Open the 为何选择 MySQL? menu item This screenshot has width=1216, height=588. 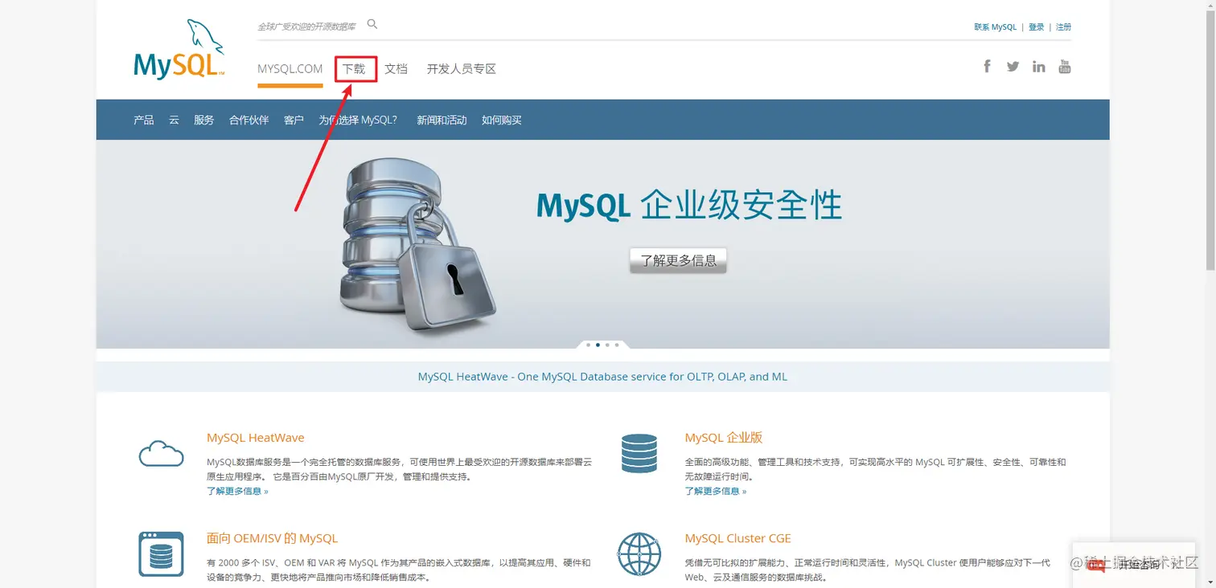pos(358,120)
